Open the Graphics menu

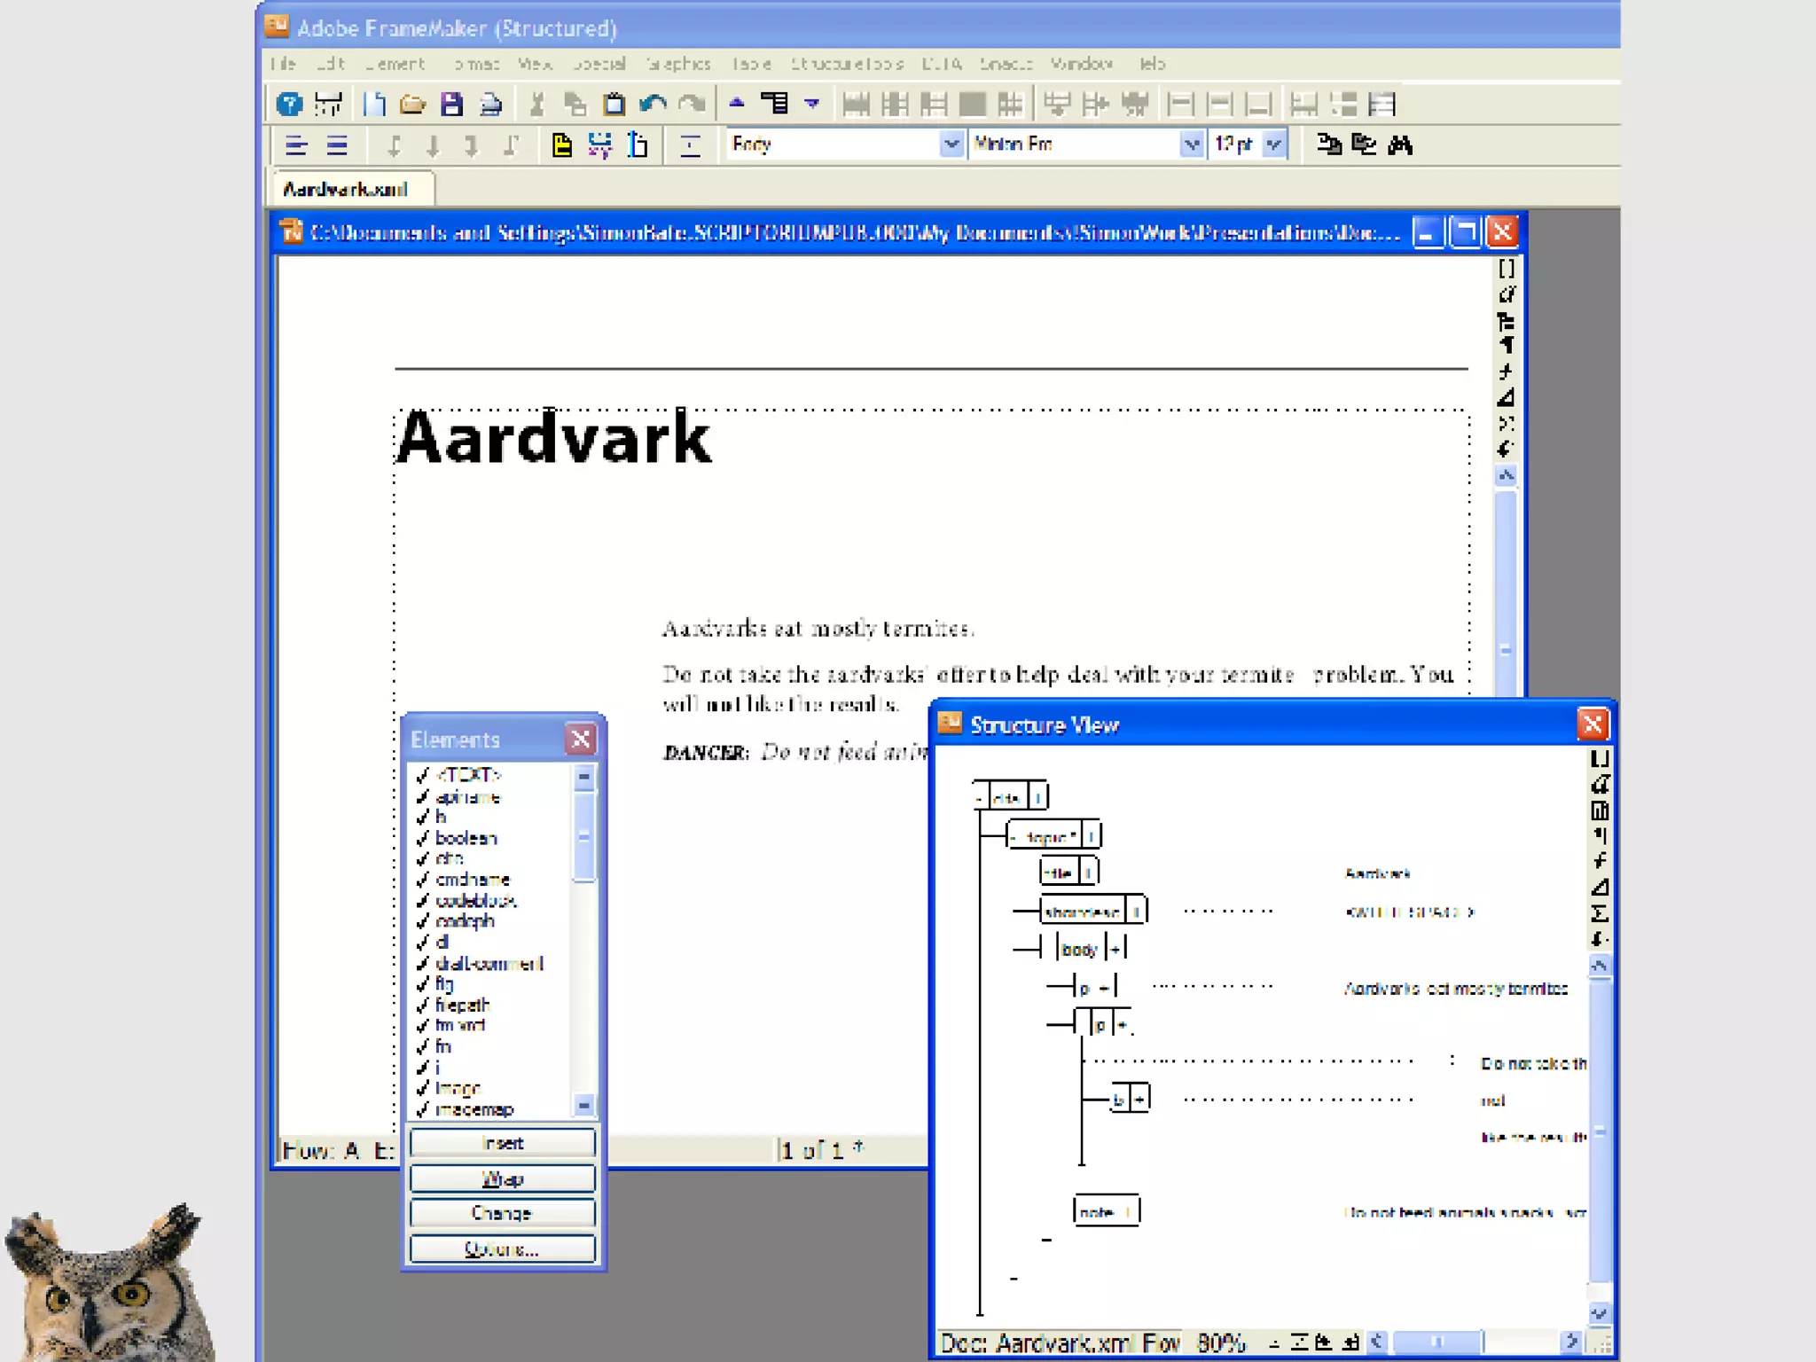click(x=678, y=64)
